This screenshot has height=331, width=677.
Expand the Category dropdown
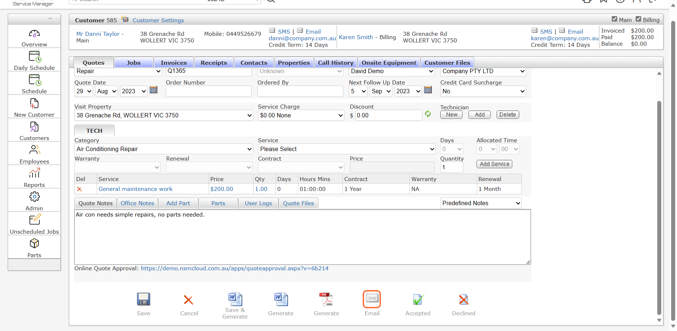pos(164,149)
